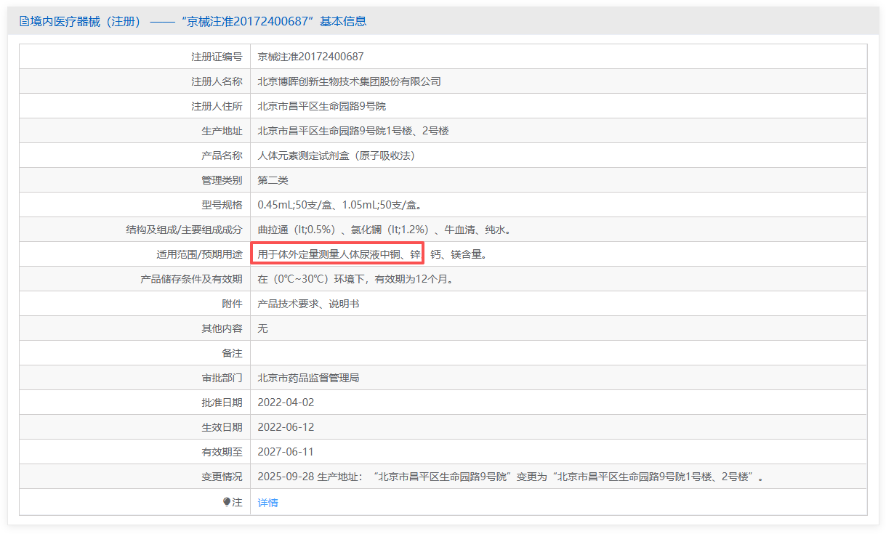Click the registrant address 北京市昌平区生命园路9号院
886x534 pixels.
[x=321, y=106]
